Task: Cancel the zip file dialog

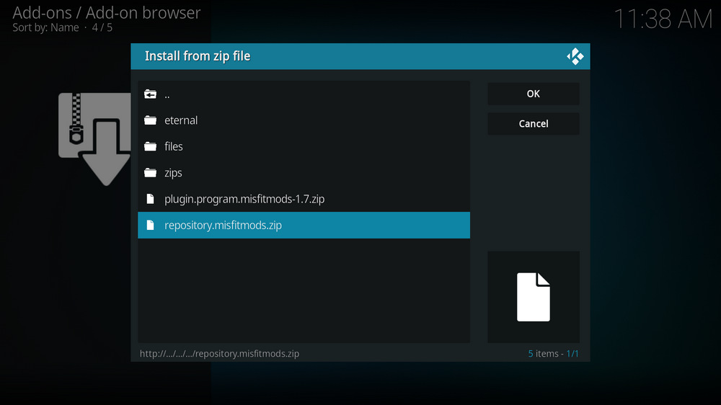Action: (x=533, y=123)
